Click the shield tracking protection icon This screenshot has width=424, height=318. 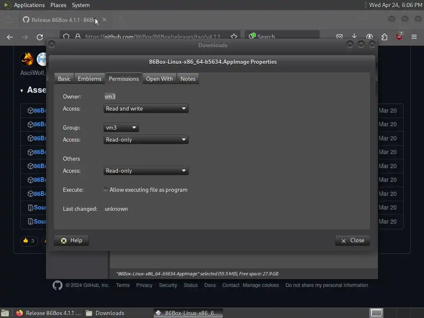click(x=66, y=36)
